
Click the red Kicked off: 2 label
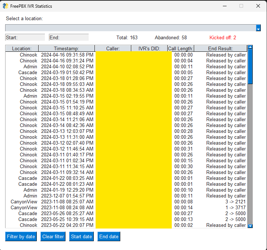coord(223,37)
